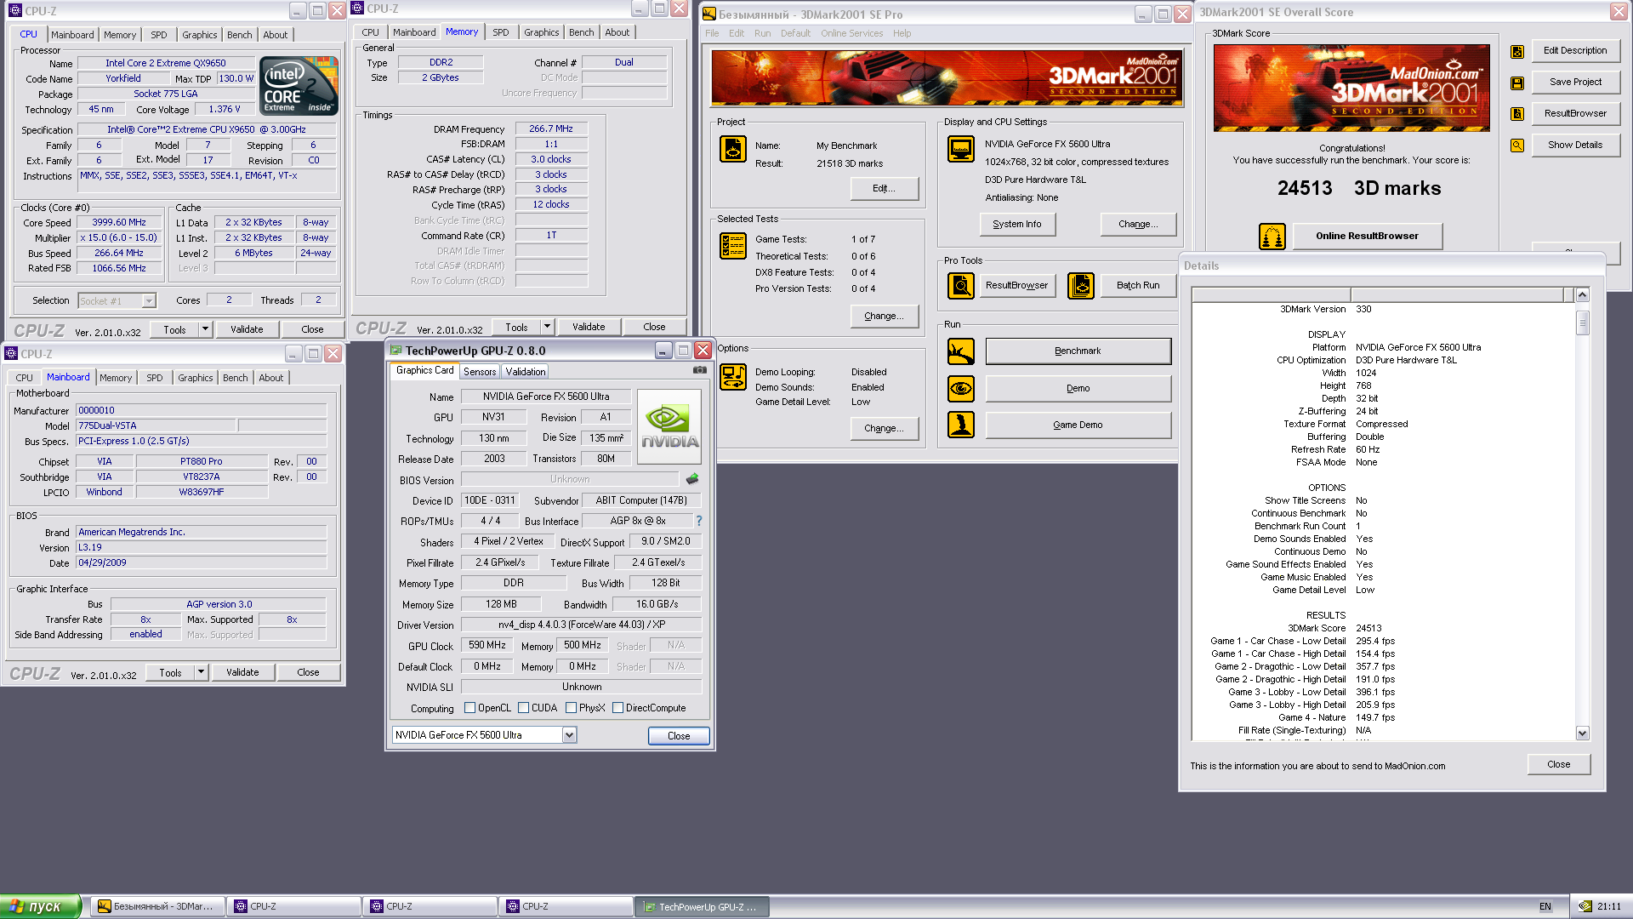The image size is (1633, 919).
Task: Enable the PhysX checkbox in GPU-Z
Action: click(x=572, y=708)
